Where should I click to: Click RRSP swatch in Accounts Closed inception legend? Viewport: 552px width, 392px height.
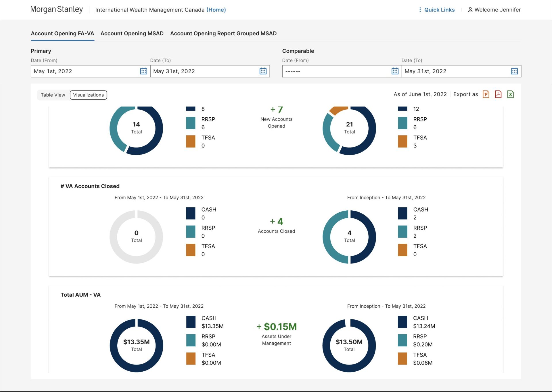pos(402,232)
